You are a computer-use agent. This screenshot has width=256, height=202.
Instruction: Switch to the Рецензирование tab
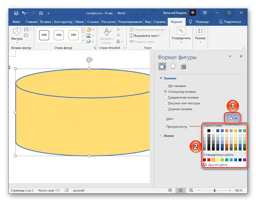tap(130, 22)
